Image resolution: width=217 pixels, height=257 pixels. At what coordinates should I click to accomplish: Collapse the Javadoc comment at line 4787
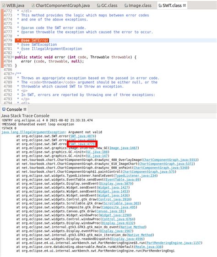pos(13,74)
